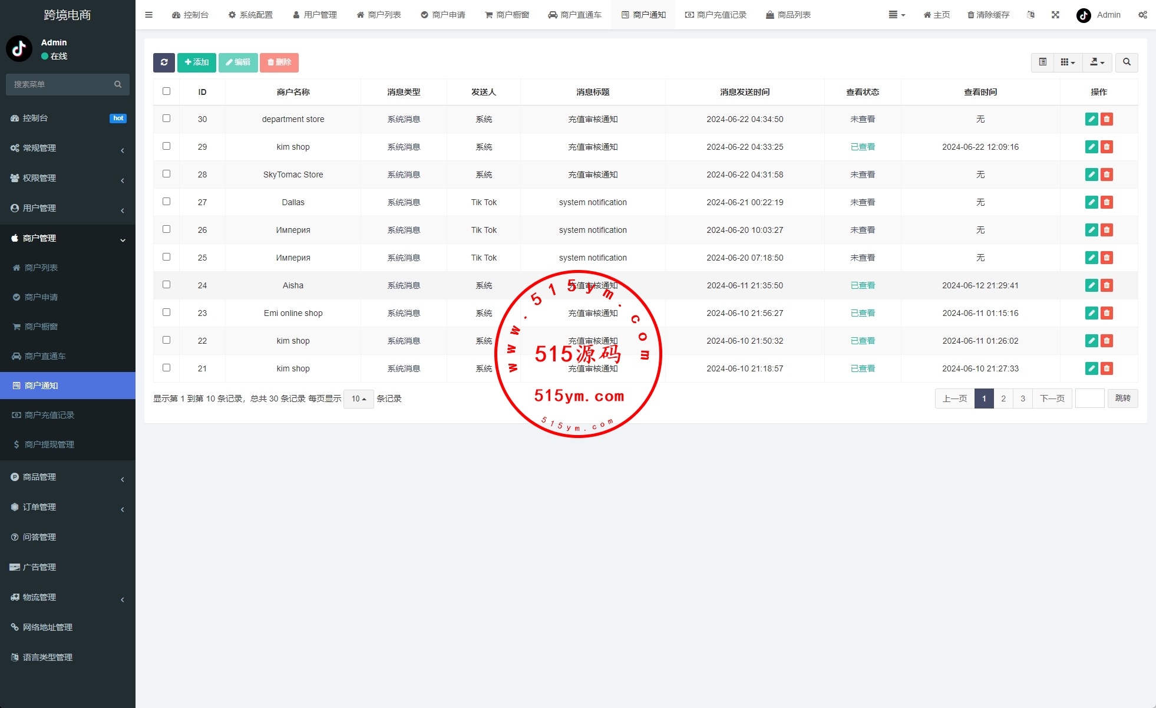1156x708 pixels.
Task: Open the page size dropdown showing 10
Action: [x=358, y=399]
